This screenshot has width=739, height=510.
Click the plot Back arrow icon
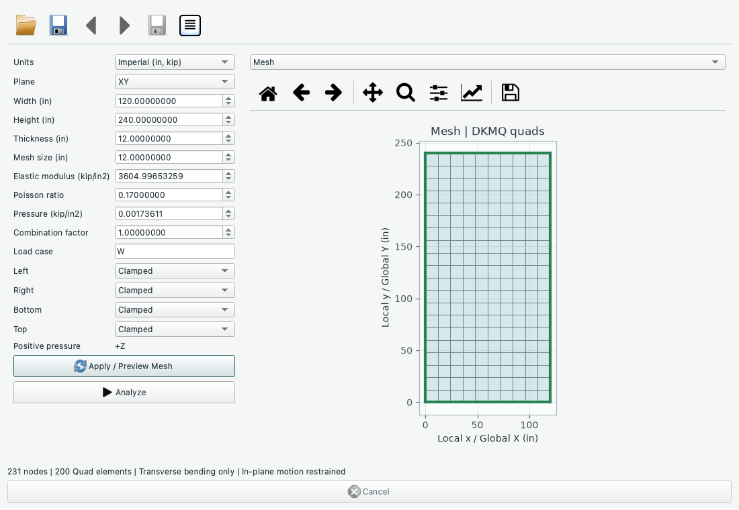click(301, 93)
